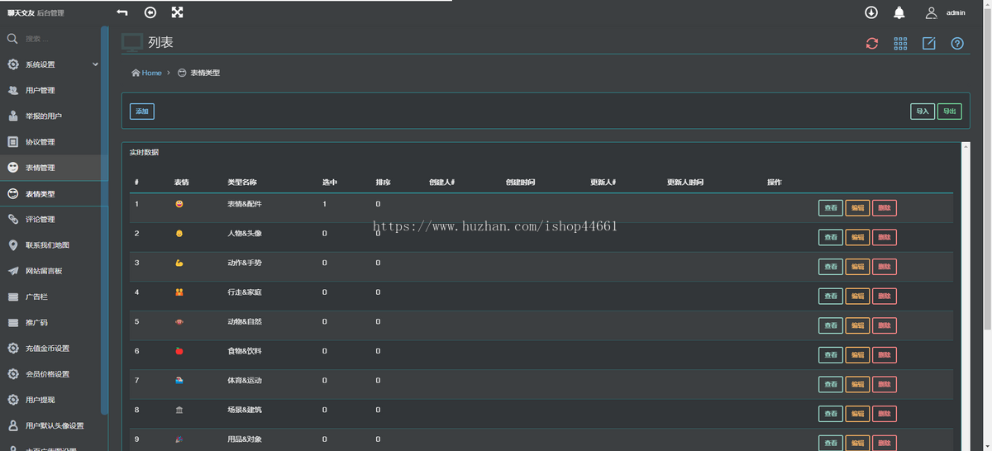Open 用户管理 in the sidebar
Image resolution: width=992 pixels, height=451 pixels.
click(40, 90)
